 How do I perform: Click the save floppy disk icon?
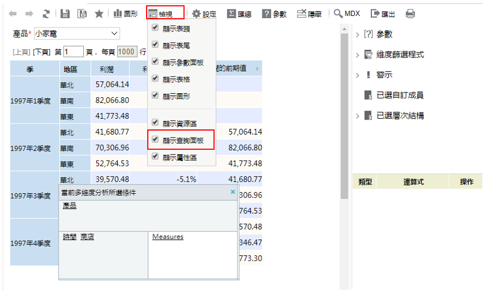click(65, 13)
